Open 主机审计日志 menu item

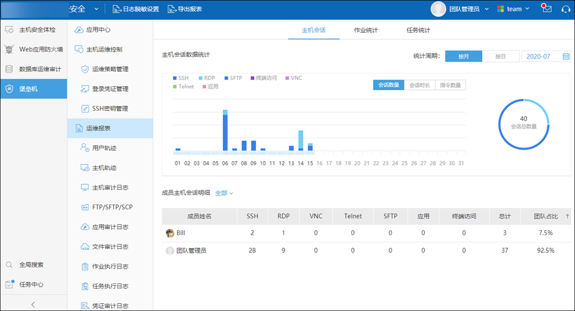coord(110,188)
